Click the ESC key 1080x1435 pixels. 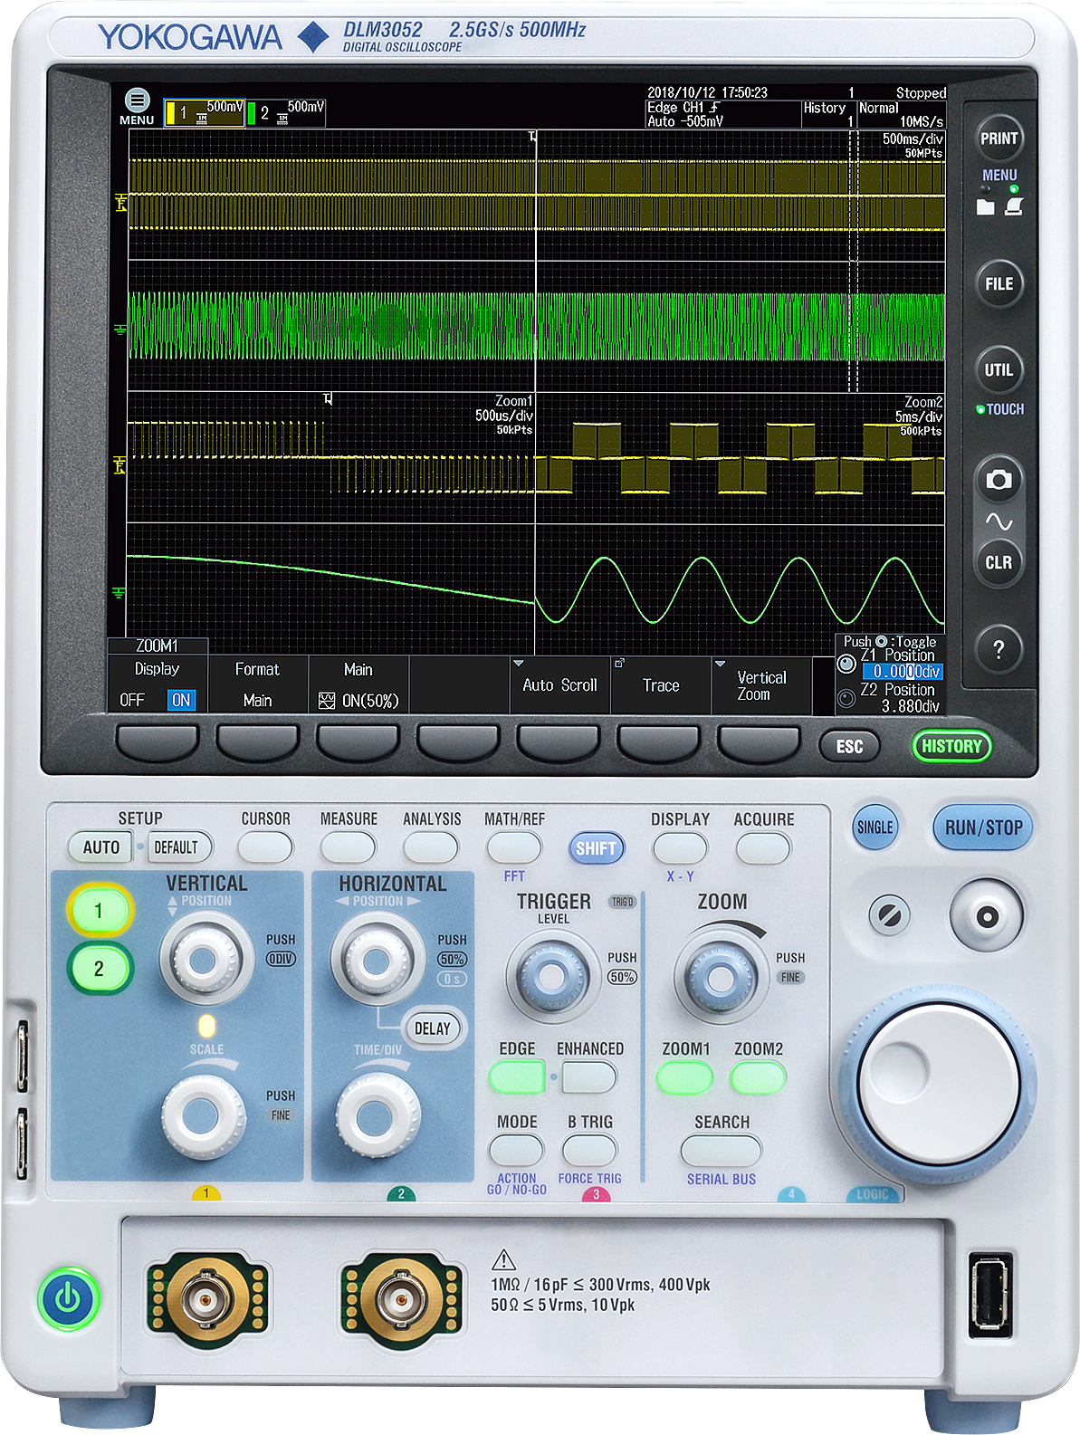[x=849, y=746]
